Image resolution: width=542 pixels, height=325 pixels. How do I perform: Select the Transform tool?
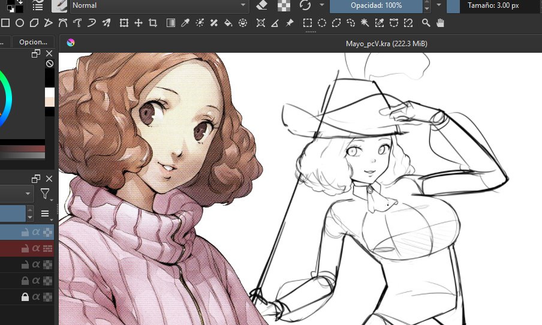pyautogui.click(x=124, y=23)
